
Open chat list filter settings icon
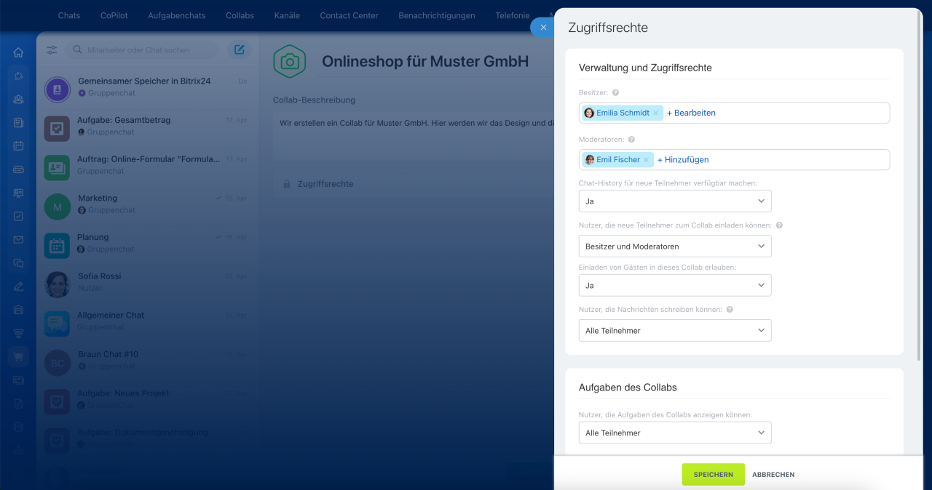click(52, 50)
